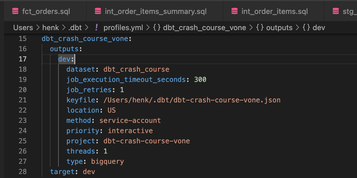Click the target key on line 28
This screenshot has height=178, width=357.
pos(62,171)
